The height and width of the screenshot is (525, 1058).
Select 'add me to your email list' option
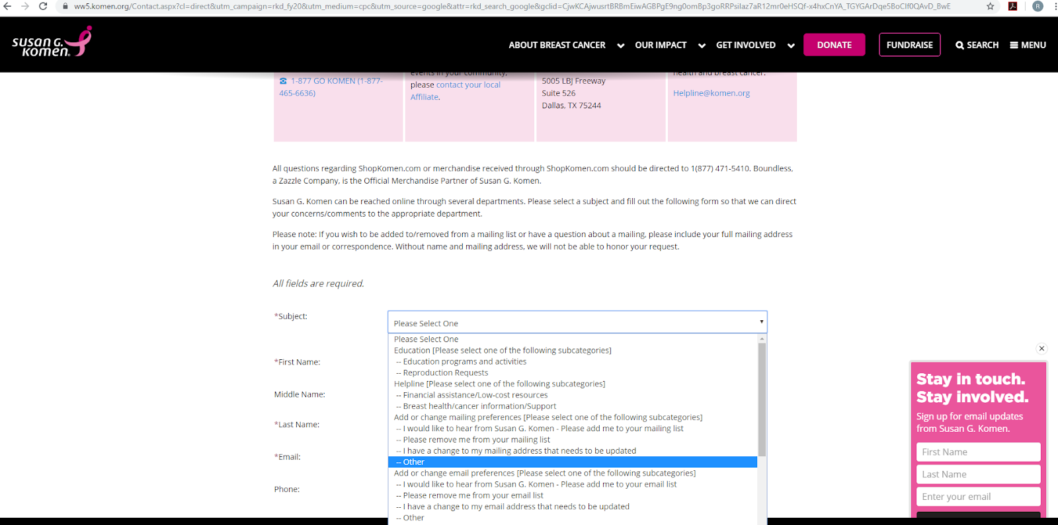[573, 485]
